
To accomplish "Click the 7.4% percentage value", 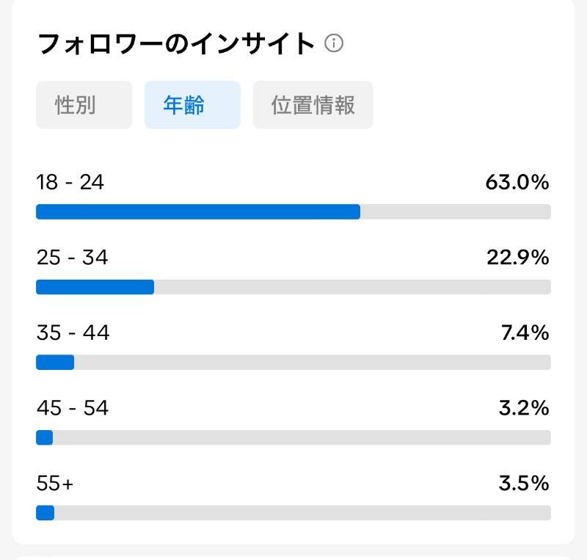I will click(525, 332).
